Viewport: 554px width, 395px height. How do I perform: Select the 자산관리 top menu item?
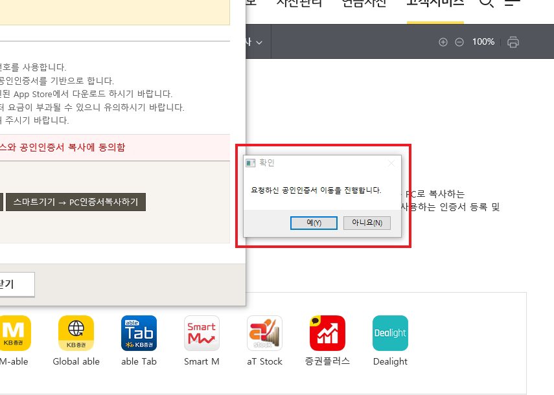pos(299,3)
